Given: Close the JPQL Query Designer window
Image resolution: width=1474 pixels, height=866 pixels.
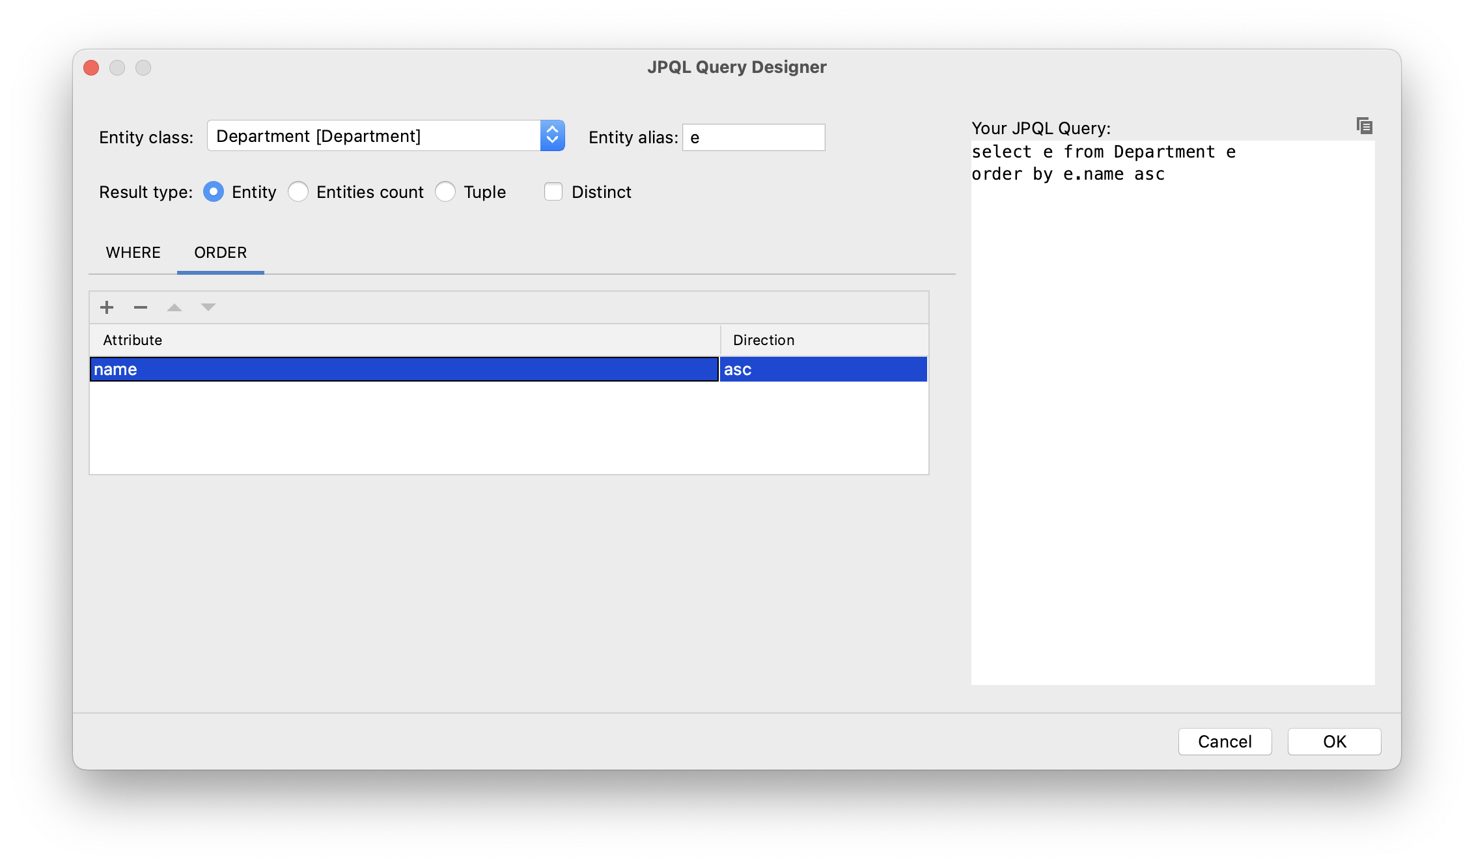Looking at the screenshot, I should click(91, 68).
